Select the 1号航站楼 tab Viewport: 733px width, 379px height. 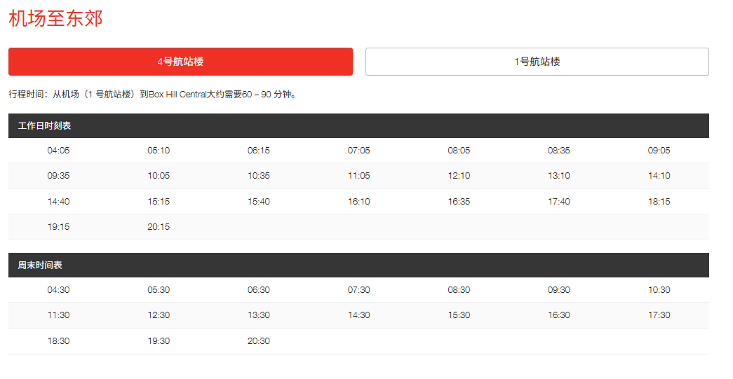[537, 62]
